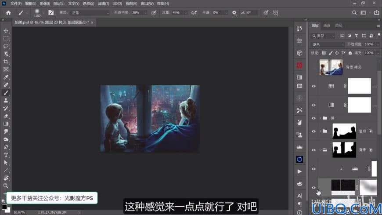Select the Smudge tool

pyautogui.click(x=6, y=131)
